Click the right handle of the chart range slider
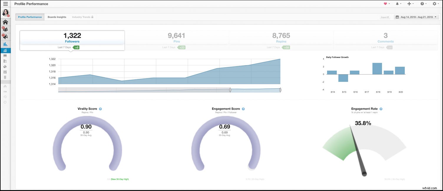443x191 pixels. click(280, 90)
